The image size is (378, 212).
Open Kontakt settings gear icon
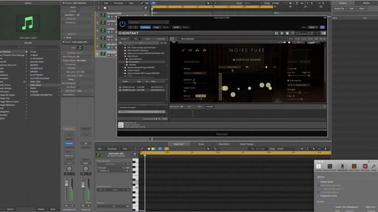click(282, 33)
